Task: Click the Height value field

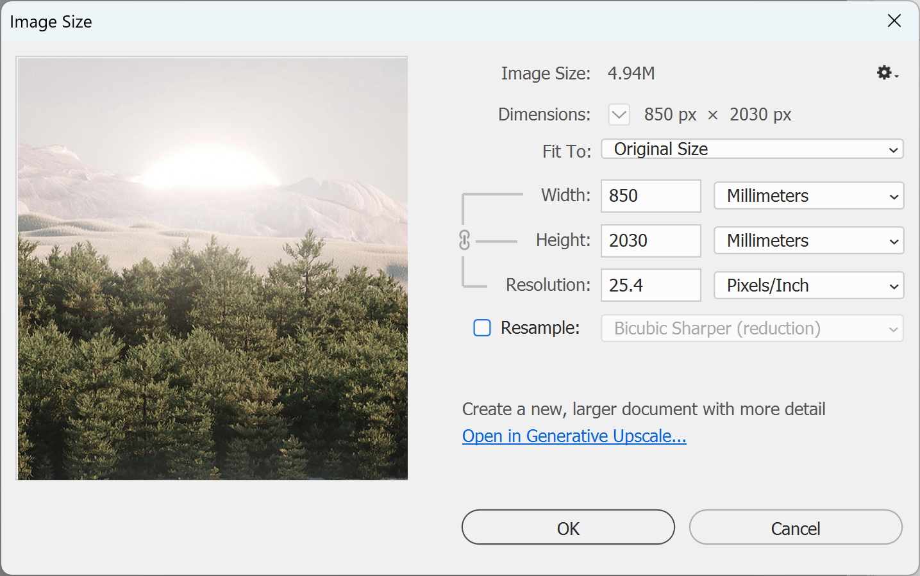Action: 651,241
